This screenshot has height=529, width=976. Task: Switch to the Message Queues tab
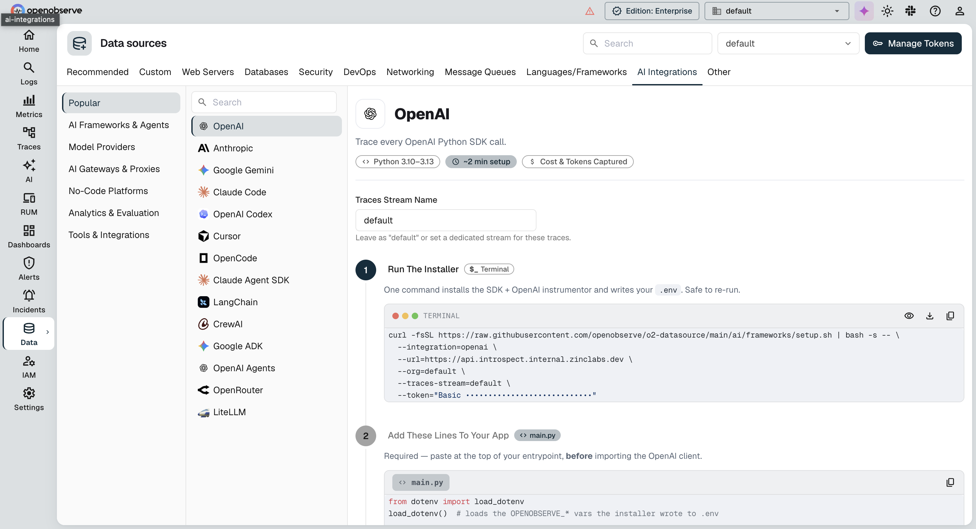pyautogui.click(x=480, y=72)
